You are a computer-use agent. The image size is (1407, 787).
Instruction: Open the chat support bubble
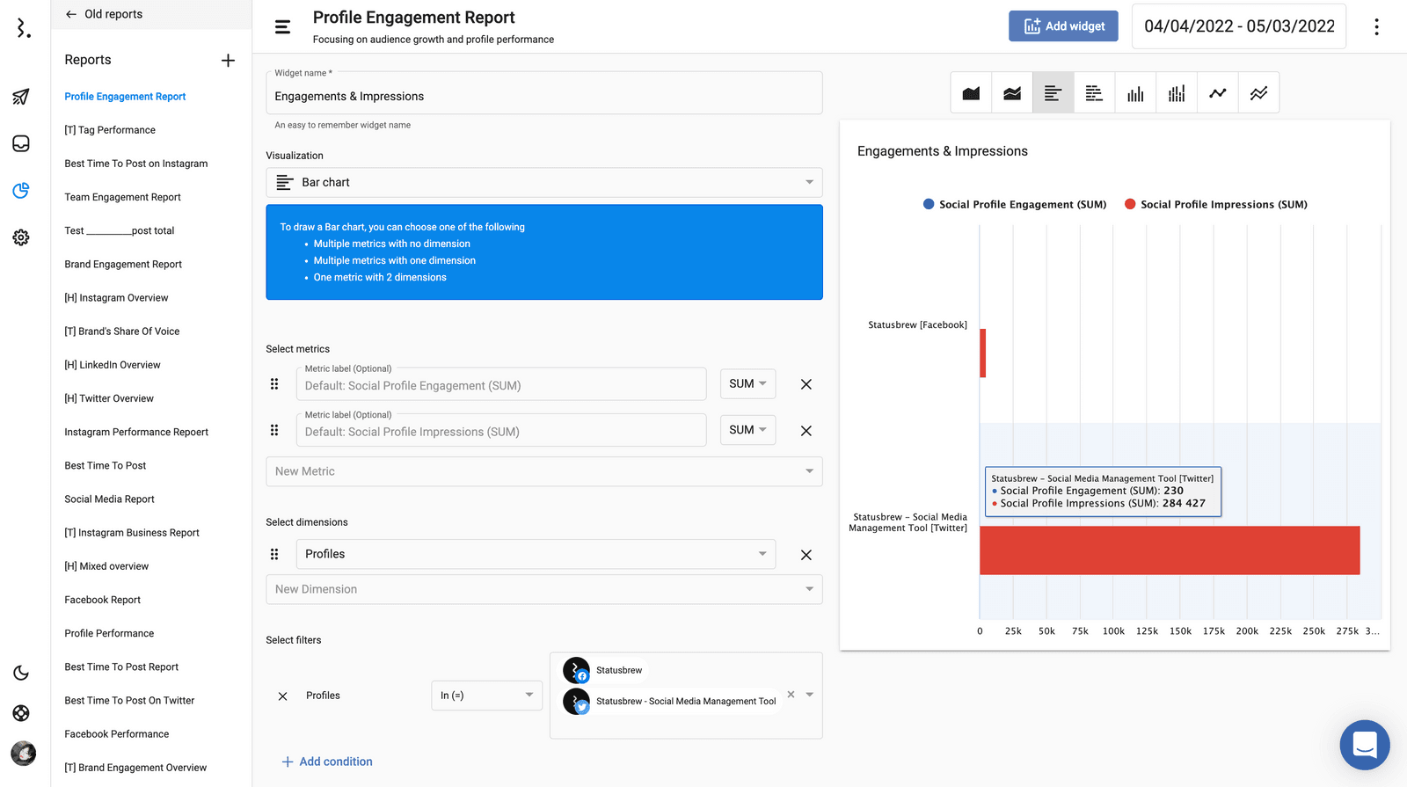1364,745
